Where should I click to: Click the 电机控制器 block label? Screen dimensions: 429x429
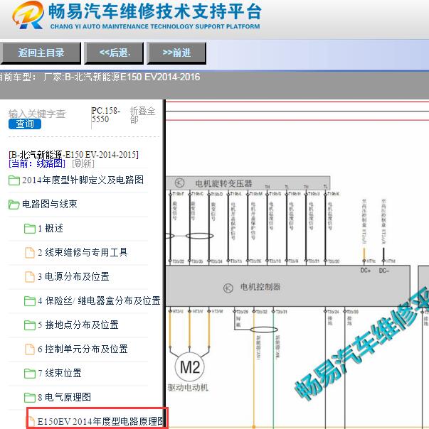(260, 287)
